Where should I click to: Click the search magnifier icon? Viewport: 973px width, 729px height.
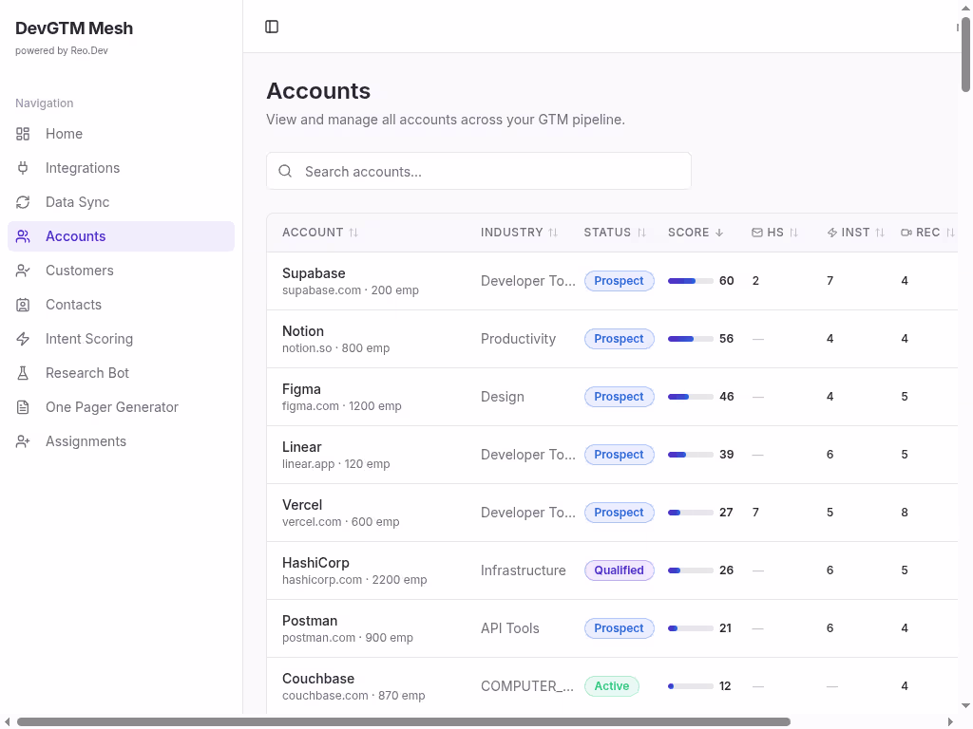(285, 171)
